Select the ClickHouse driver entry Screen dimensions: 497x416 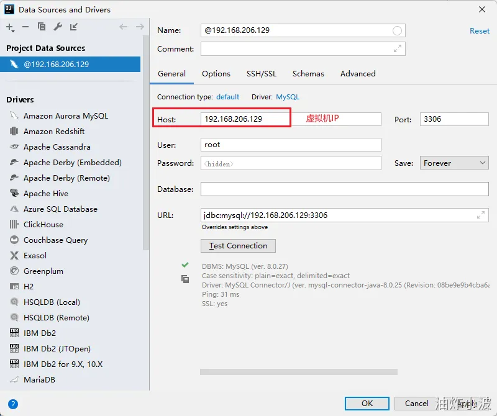(43, 224)
